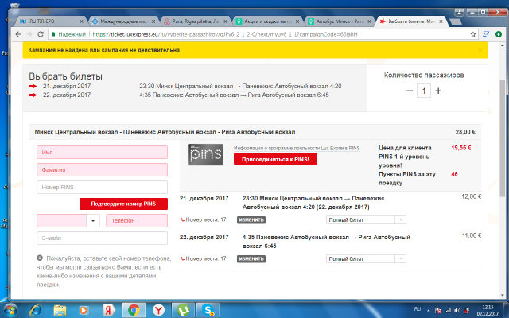Click the plus icon to add a passenger
The image size is (509, 318).
tap(438, 91)
